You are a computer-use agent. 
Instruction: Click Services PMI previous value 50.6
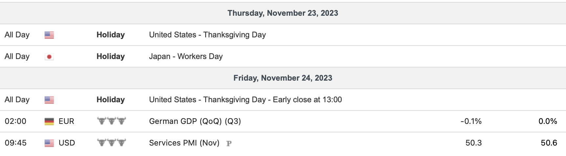[x=549, y=143]
